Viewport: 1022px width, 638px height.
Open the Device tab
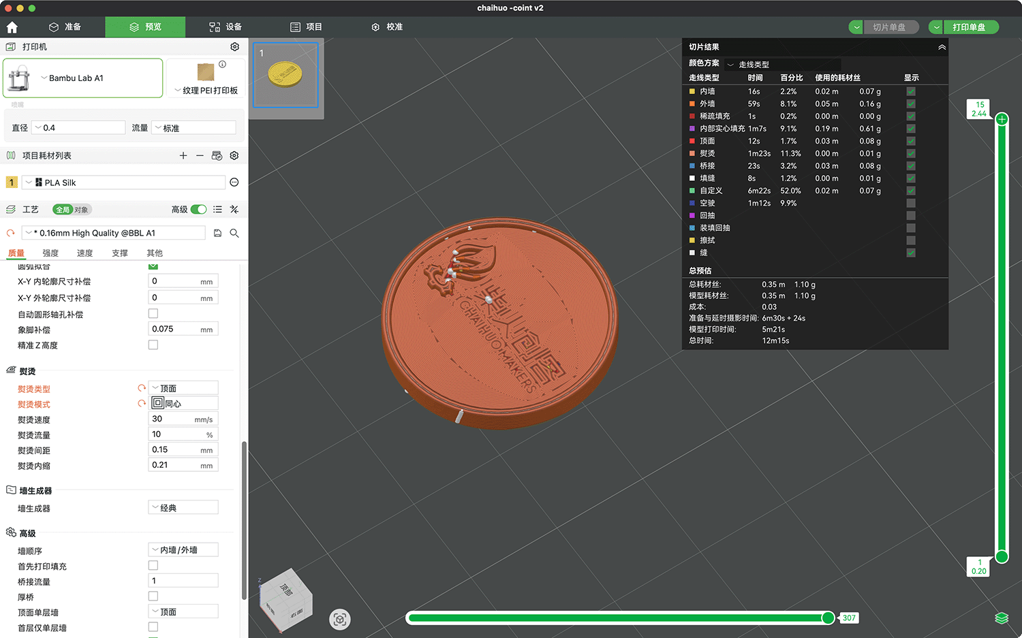tap(226, 27)
